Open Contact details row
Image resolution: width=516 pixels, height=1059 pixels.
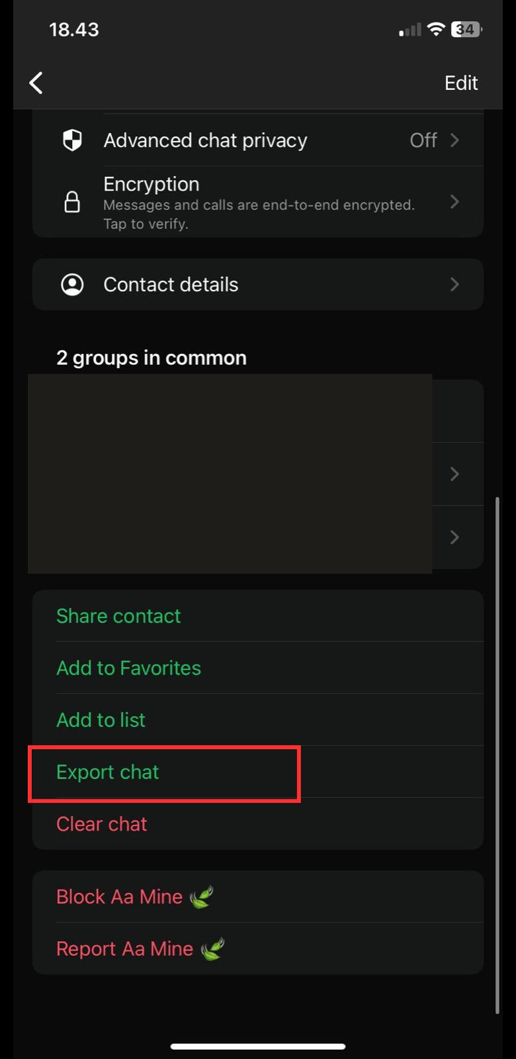[257, 285]
